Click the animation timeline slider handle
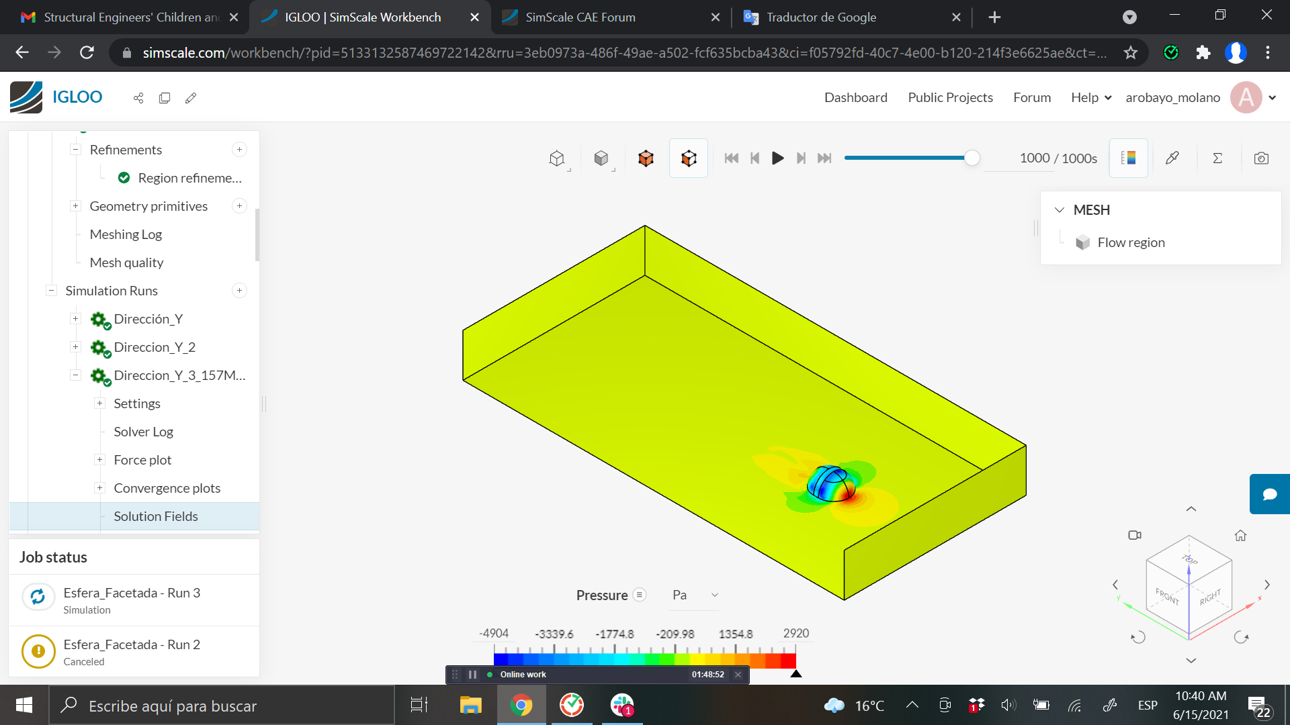The width and height of the screenshot is (1290, 725). [x=972, y=158]
